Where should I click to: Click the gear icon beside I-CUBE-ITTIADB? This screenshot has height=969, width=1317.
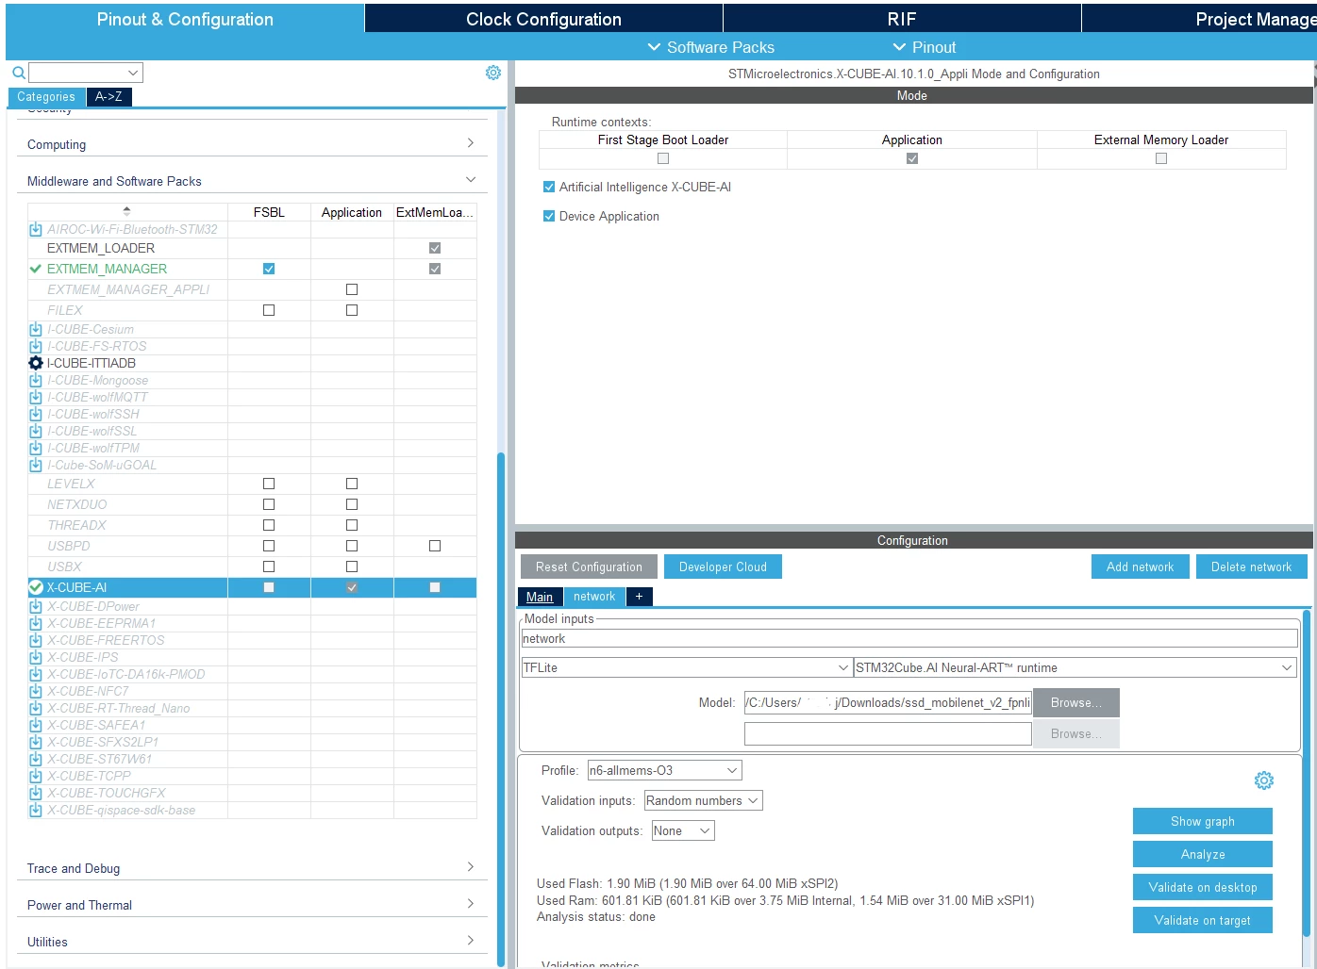click(36, 363)
